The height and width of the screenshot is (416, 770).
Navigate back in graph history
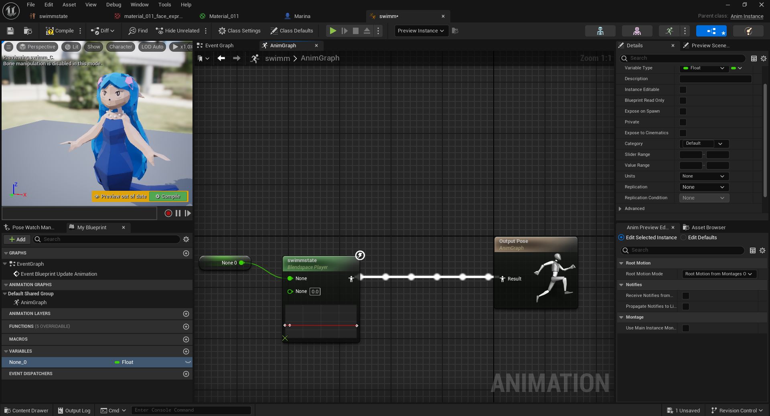click(x=221, y=59)
